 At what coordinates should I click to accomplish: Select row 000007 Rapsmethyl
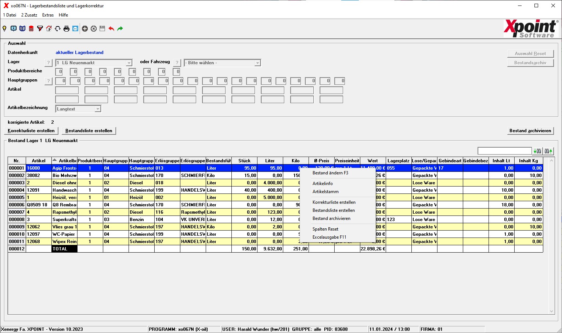pyautogui.click(x=275, y=212)
